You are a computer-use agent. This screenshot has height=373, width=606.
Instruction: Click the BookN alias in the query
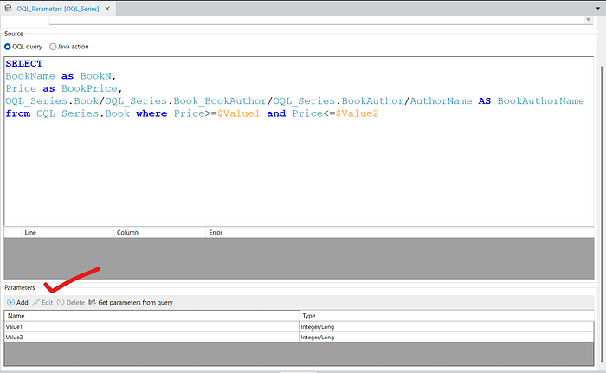tap(96, 76)
